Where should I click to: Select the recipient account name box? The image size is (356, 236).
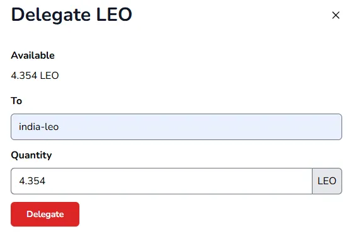pos(176,127)
